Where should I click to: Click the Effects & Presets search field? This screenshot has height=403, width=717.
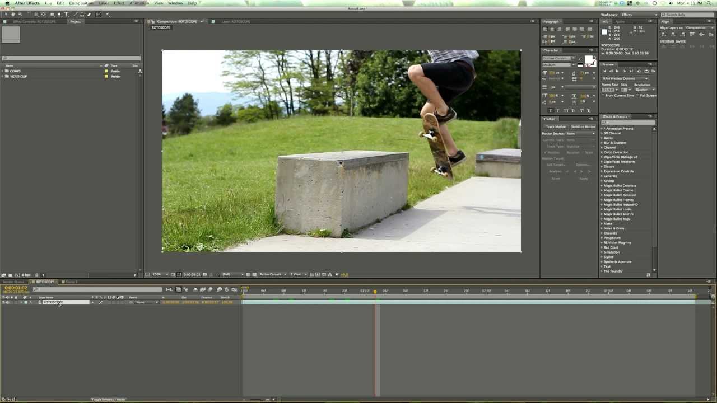pos(627,122)
